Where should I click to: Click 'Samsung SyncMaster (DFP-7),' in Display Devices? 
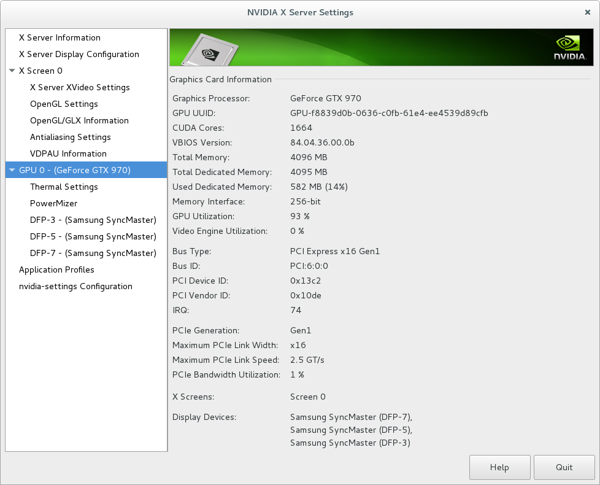pyautogui.click(x=352, y=417)
